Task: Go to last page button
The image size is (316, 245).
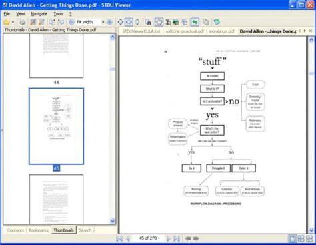Action: (x=177, y=238)
